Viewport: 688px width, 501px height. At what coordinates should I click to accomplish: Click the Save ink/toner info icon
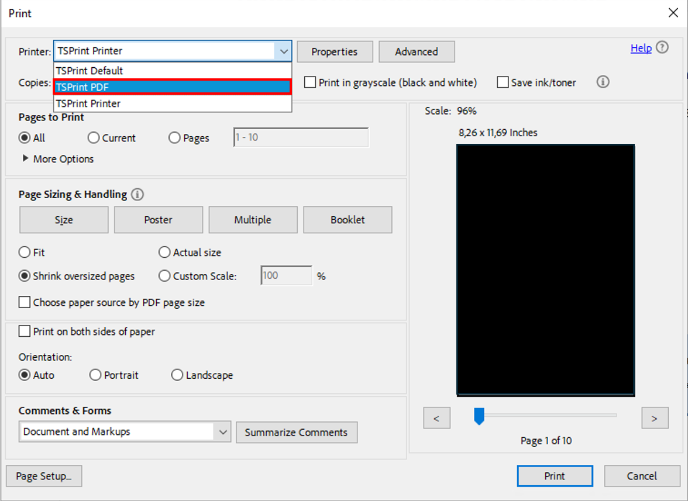tap(603, 82)
